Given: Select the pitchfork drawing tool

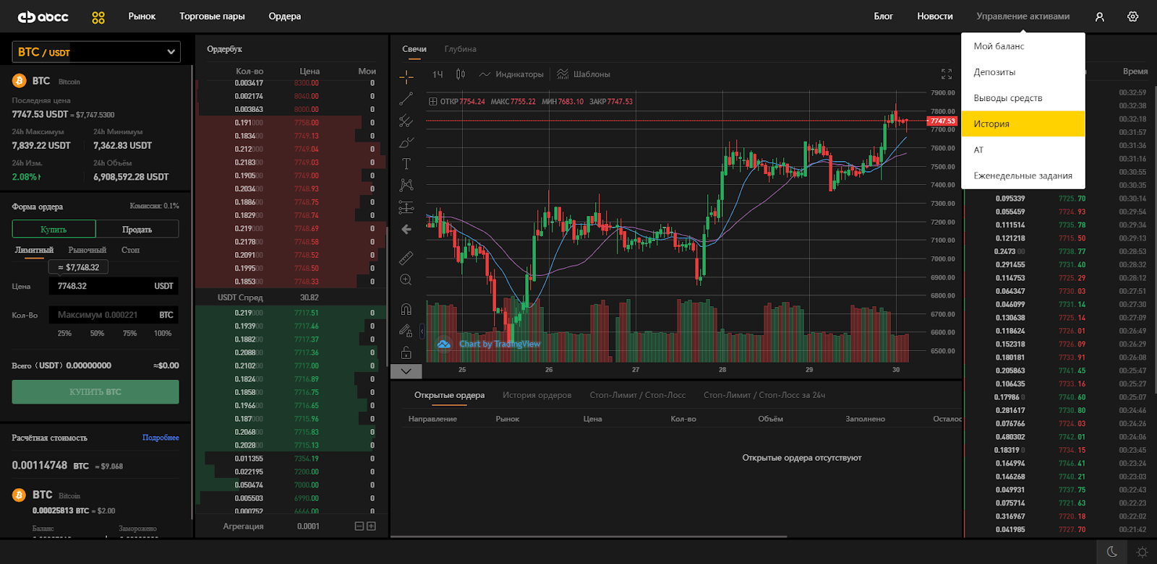Looking at the screenshot, I should point(406,121).
